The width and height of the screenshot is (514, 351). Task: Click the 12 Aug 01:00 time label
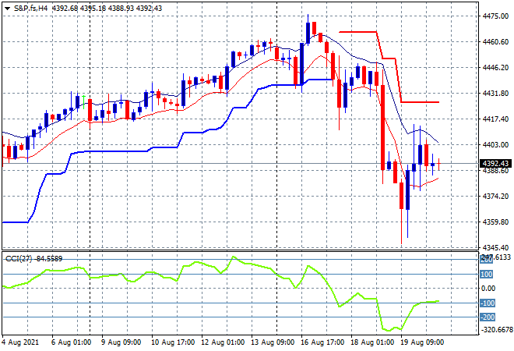(x=223, y=342)
